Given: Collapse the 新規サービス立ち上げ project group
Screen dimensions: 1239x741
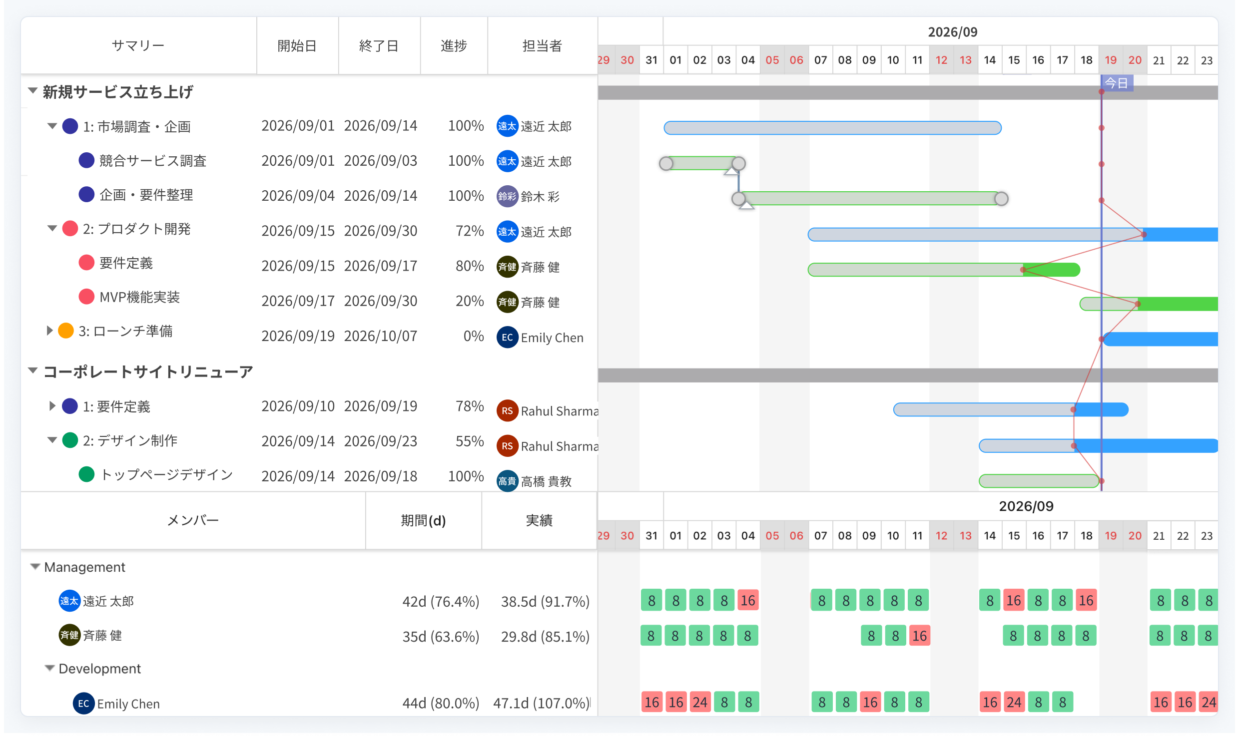Looking at the screenshot, I should [33, 91].
